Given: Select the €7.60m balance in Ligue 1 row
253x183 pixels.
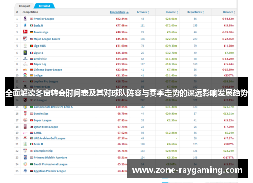Looking at the screenshot, I should pos(230,53).
